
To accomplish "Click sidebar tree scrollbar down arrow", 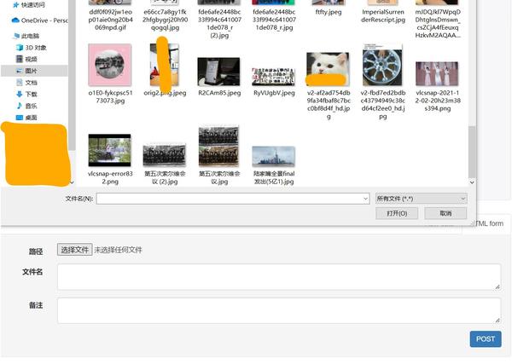I will [72, 182].
